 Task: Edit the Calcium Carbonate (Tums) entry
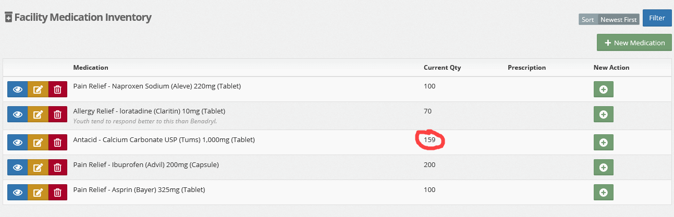pyautogui.click(x=38, y=142)
